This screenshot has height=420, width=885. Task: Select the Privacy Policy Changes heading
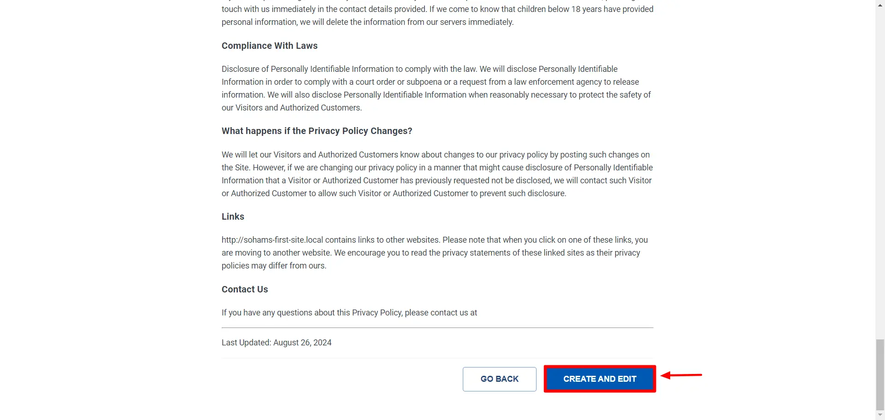(x=317, y=131)
